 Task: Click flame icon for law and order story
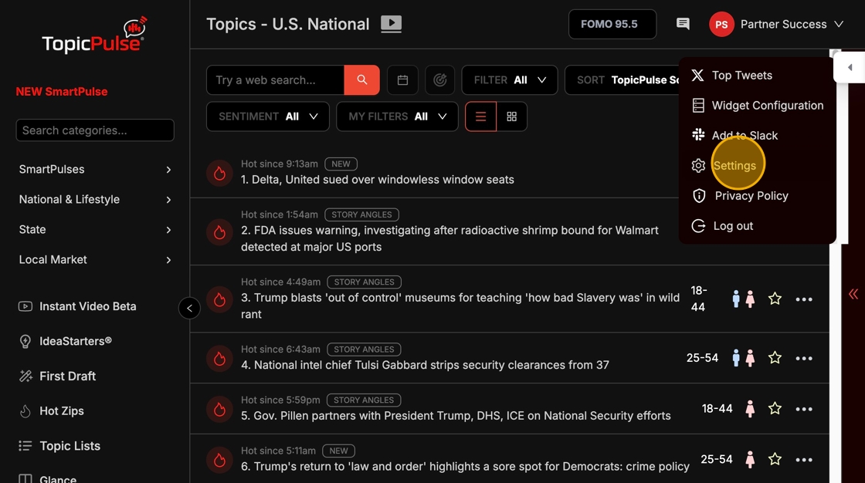tap(219, 460)
